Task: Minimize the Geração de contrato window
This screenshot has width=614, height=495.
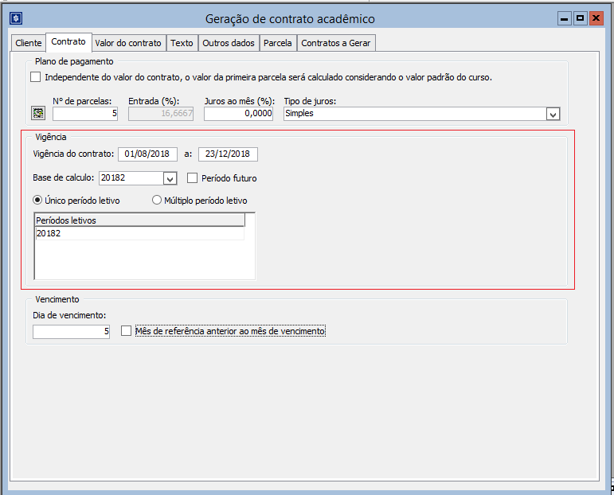Action: point(564,18)
